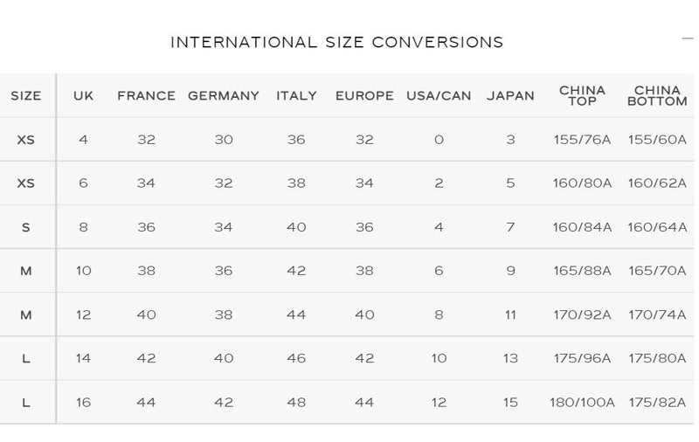Click the GERMANY column header
Screen dimensions: 699x442
(x=224, y=96)
